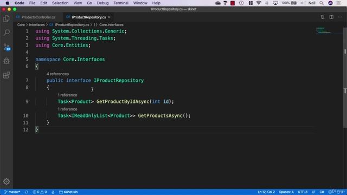Click the Siri icon in menu bar
347x195 pixels.
pyautogui.click(x=330, y=3)
